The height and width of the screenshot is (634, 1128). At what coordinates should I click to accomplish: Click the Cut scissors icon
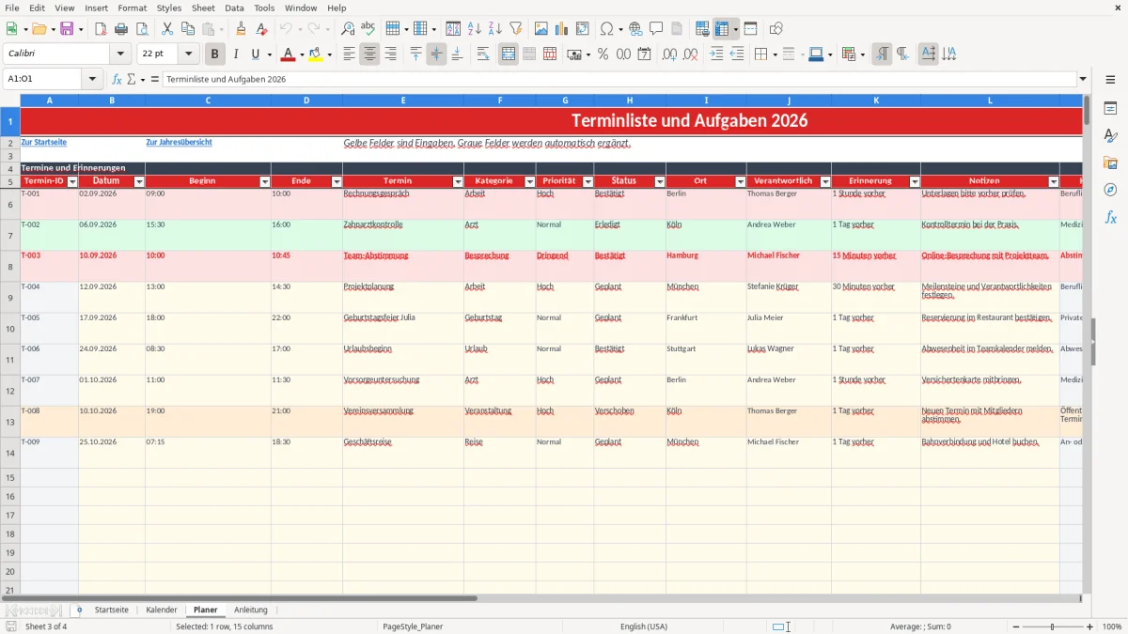(167, 29)
